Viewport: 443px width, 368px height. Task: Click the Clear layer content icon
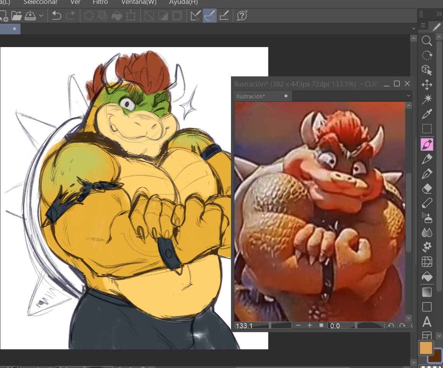click(x=89, y=16)
